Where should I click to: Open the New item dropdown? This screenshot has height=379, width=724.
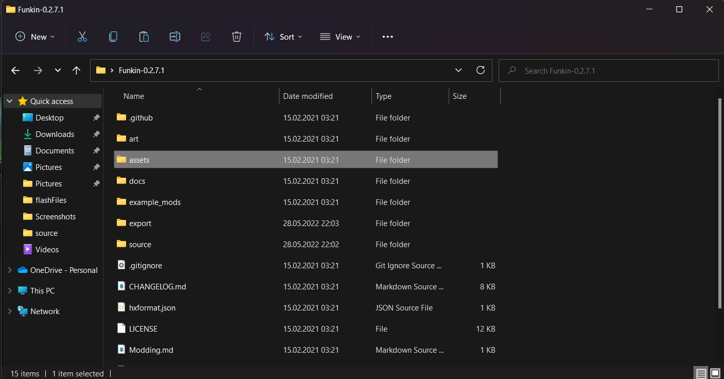pyautogui.click(x=35, y=37)
